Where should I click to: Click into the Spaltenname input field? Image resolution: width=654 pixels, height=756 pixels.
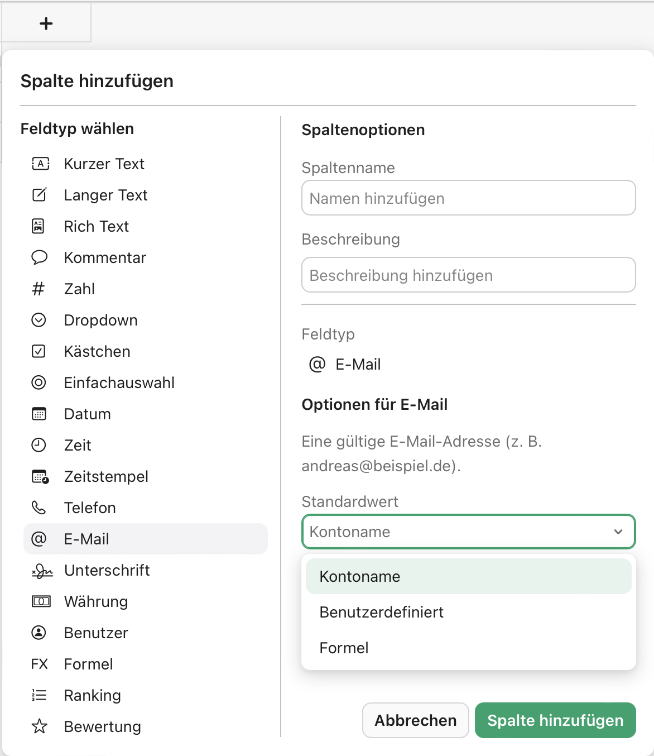pos(468,198)
